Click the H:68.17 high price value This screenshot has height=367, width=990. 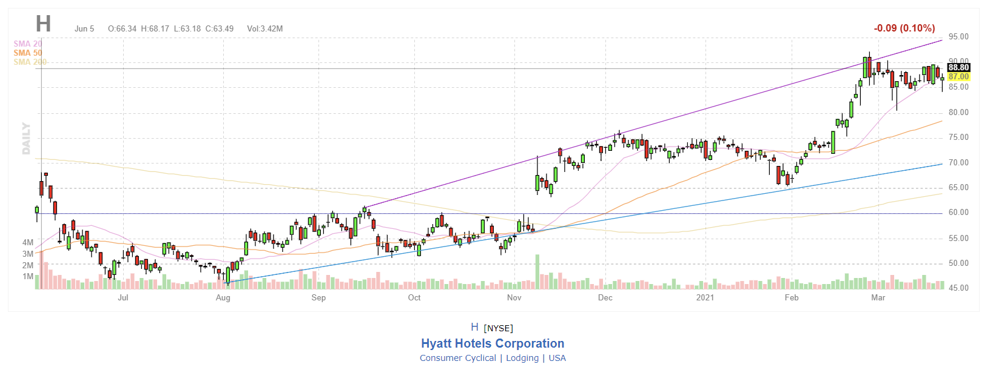(155, 28)
